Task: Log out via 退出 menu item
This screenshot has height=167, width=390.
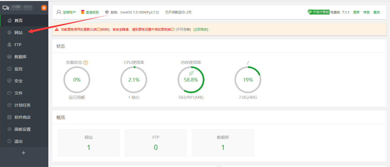Action: (19, 141)
